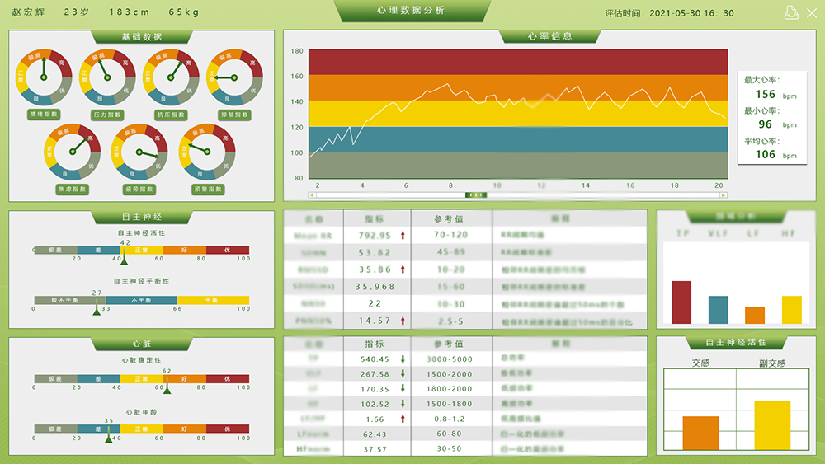The height and width of the screenshot is (464, 825).
Task: Click the 自主神经活性 marker at 42
Action: point(124,260)
